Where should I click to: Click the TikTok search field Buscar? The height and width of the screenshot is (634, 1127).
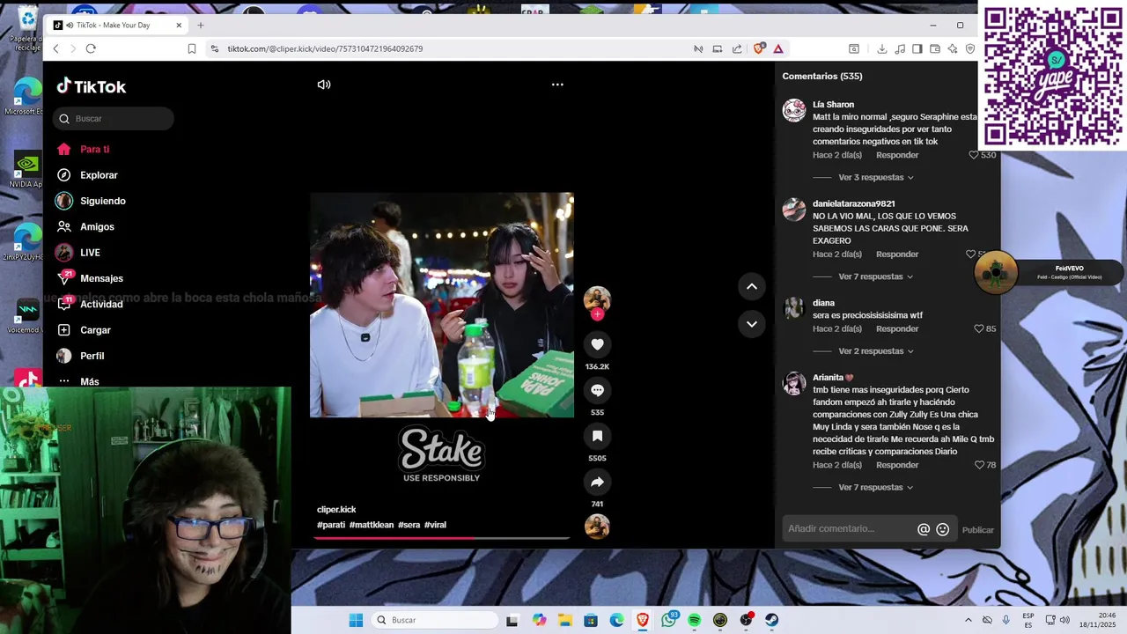(x=114, y=118)
